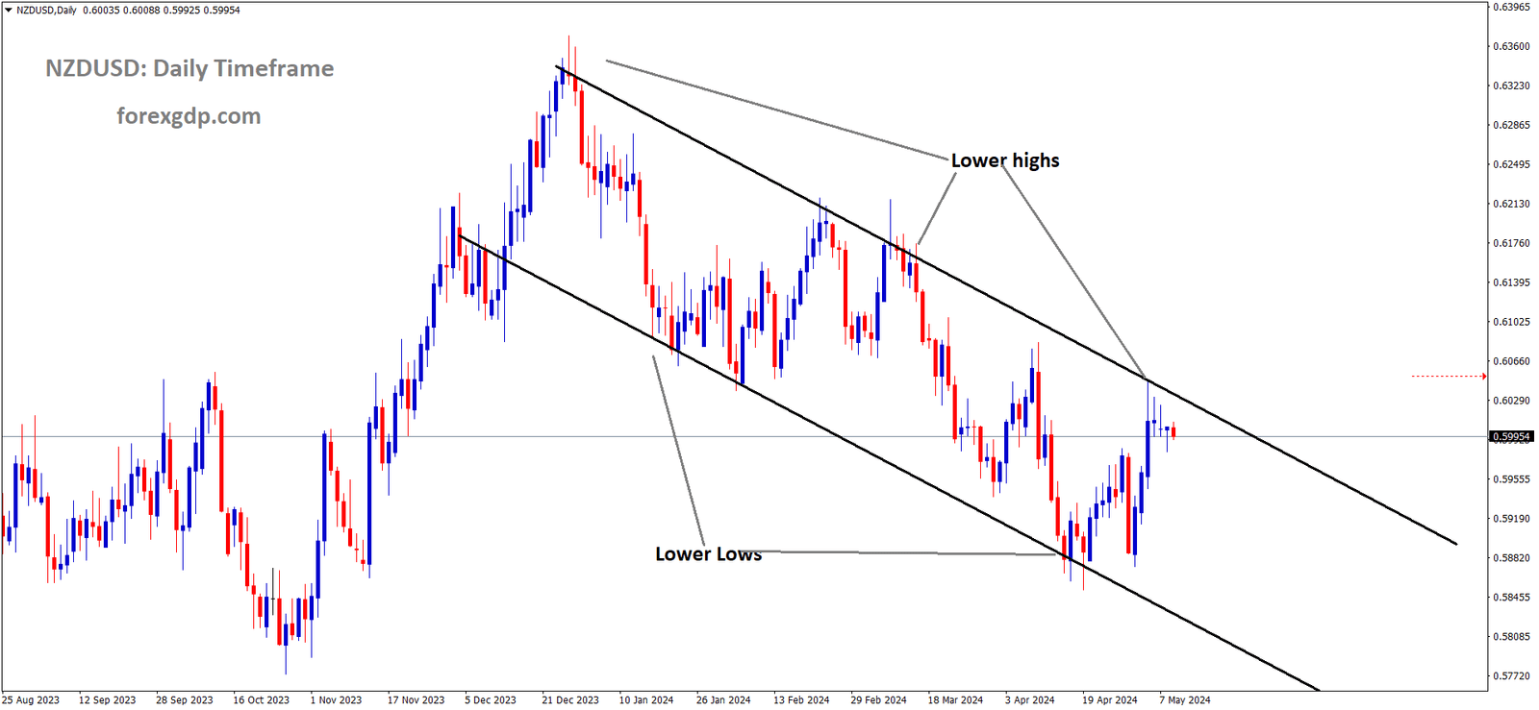This screenshot has height=710, width=1539.
Task: Click price level 0.58455 on the axis
Action: (x=1510, y=597)
